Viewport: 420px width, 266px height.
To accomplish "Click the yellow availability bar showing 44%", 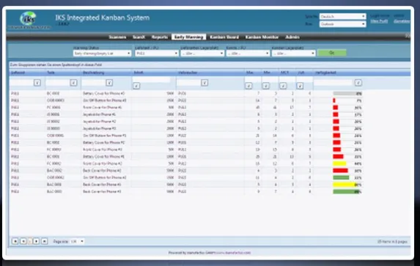I will 339,163.
